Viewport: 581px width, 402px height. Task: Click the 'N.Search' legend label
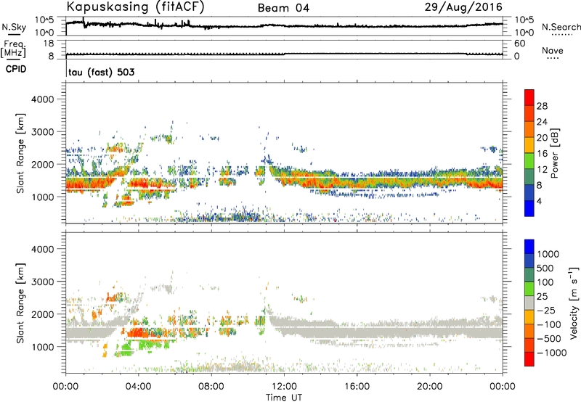(x=561, y=27)
